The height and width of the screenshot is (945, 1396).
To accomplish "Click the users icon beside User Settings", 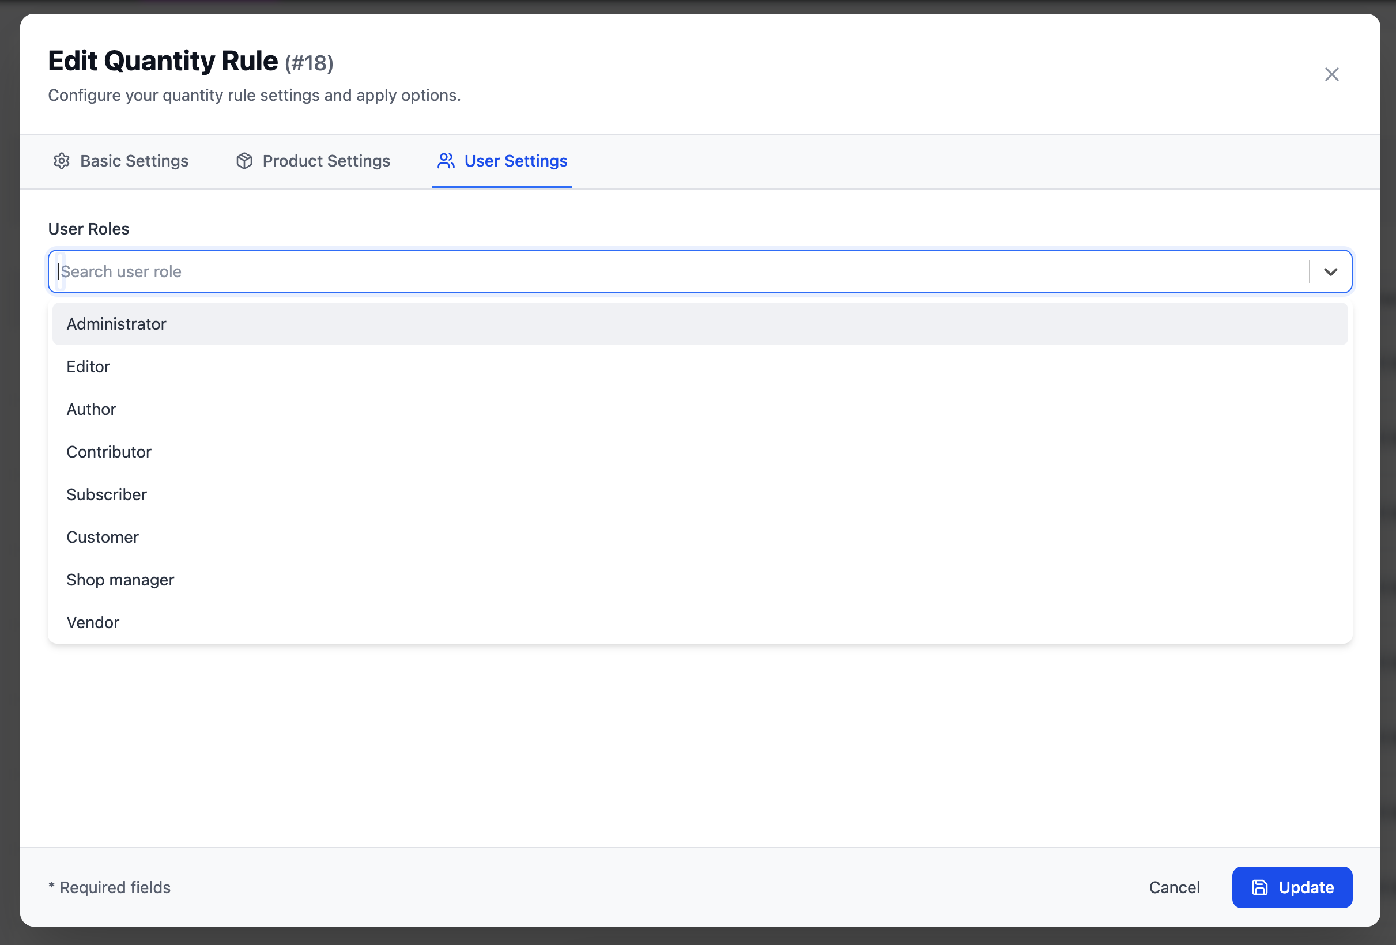I will (x=446, y=161).
